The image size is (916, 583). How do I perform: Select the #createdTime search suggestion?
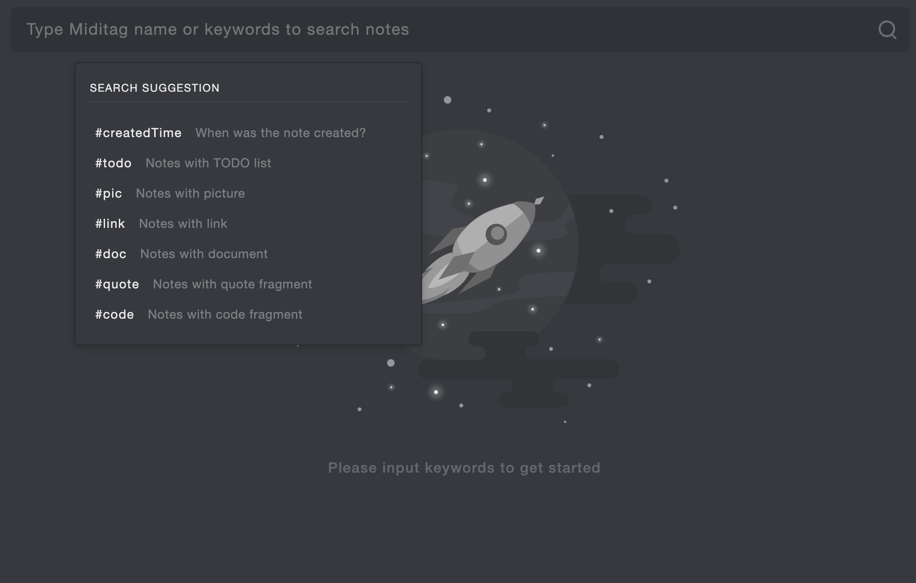click(138, 133)
